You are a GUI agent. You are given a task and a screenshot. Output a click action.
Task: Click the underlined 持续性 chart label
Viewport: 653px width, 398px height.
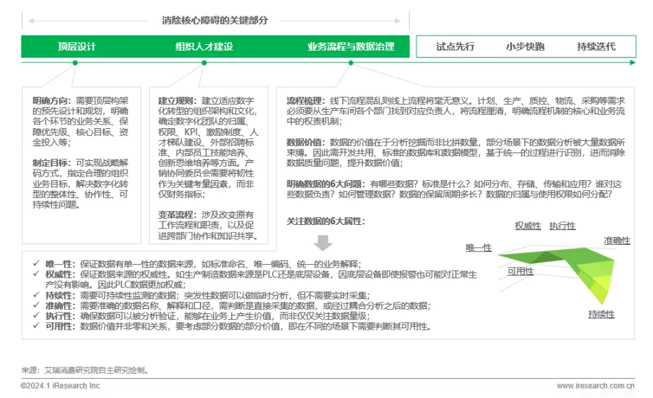coord(602,315)
